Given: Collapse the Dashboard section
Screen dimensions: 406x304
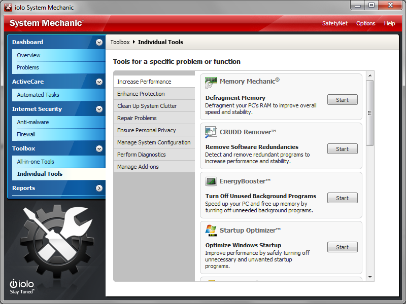Looking at the screenshot, I should point(99,43).
